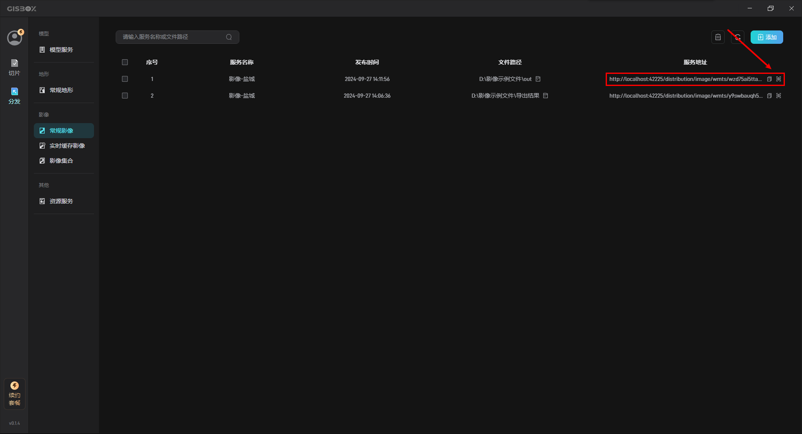Focus the service name search field
This screenshot has width=802, height=434.
click(177, 37)
